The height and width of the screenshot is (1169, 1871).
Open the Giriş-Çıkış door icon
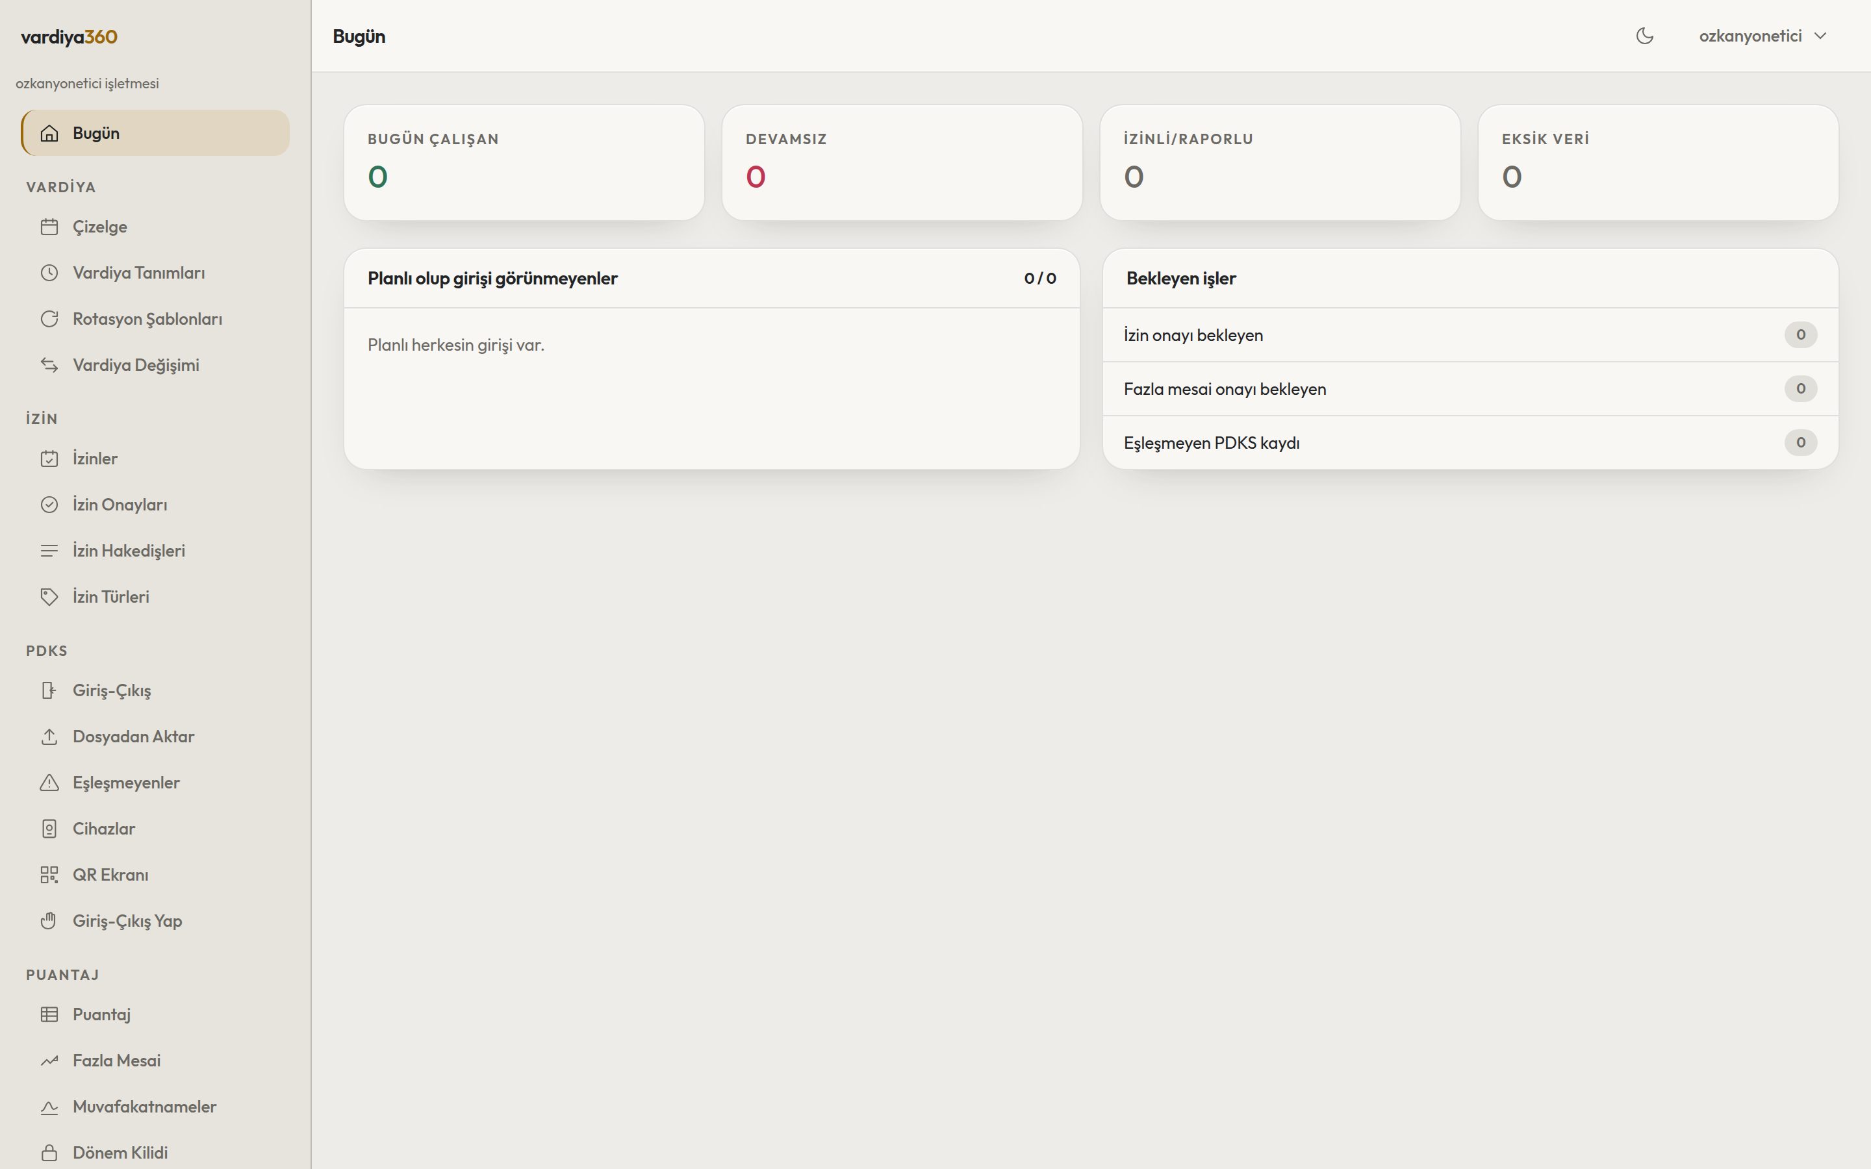(49, 690)
